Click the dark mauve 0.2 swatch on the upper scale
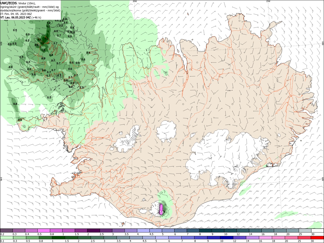Image resolution: width=324 pixels, height=243 pixels. click(x=7, y=231)
